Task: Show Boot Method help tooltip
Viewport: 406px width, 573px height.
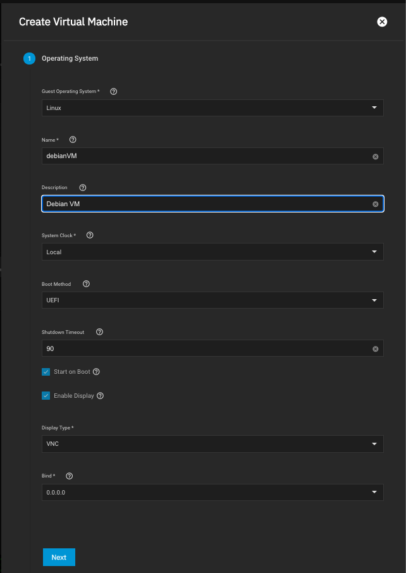Action: point(87,283)
